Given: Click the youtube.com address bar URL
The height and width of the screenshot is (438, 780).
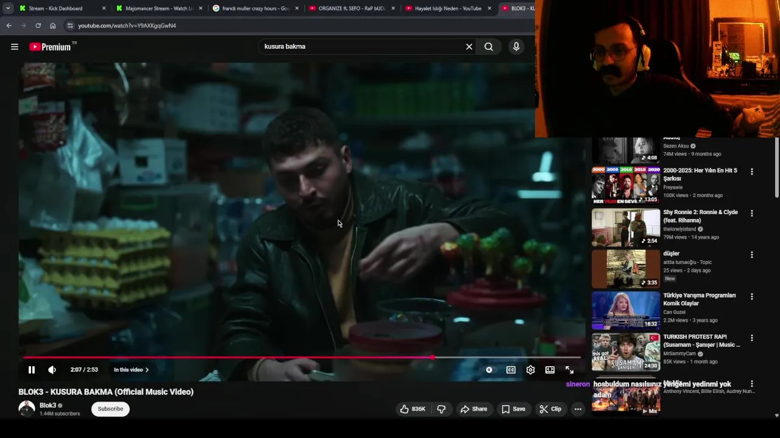Looking at the screenshot, I should pyautogui.click(x=127, y=26).
